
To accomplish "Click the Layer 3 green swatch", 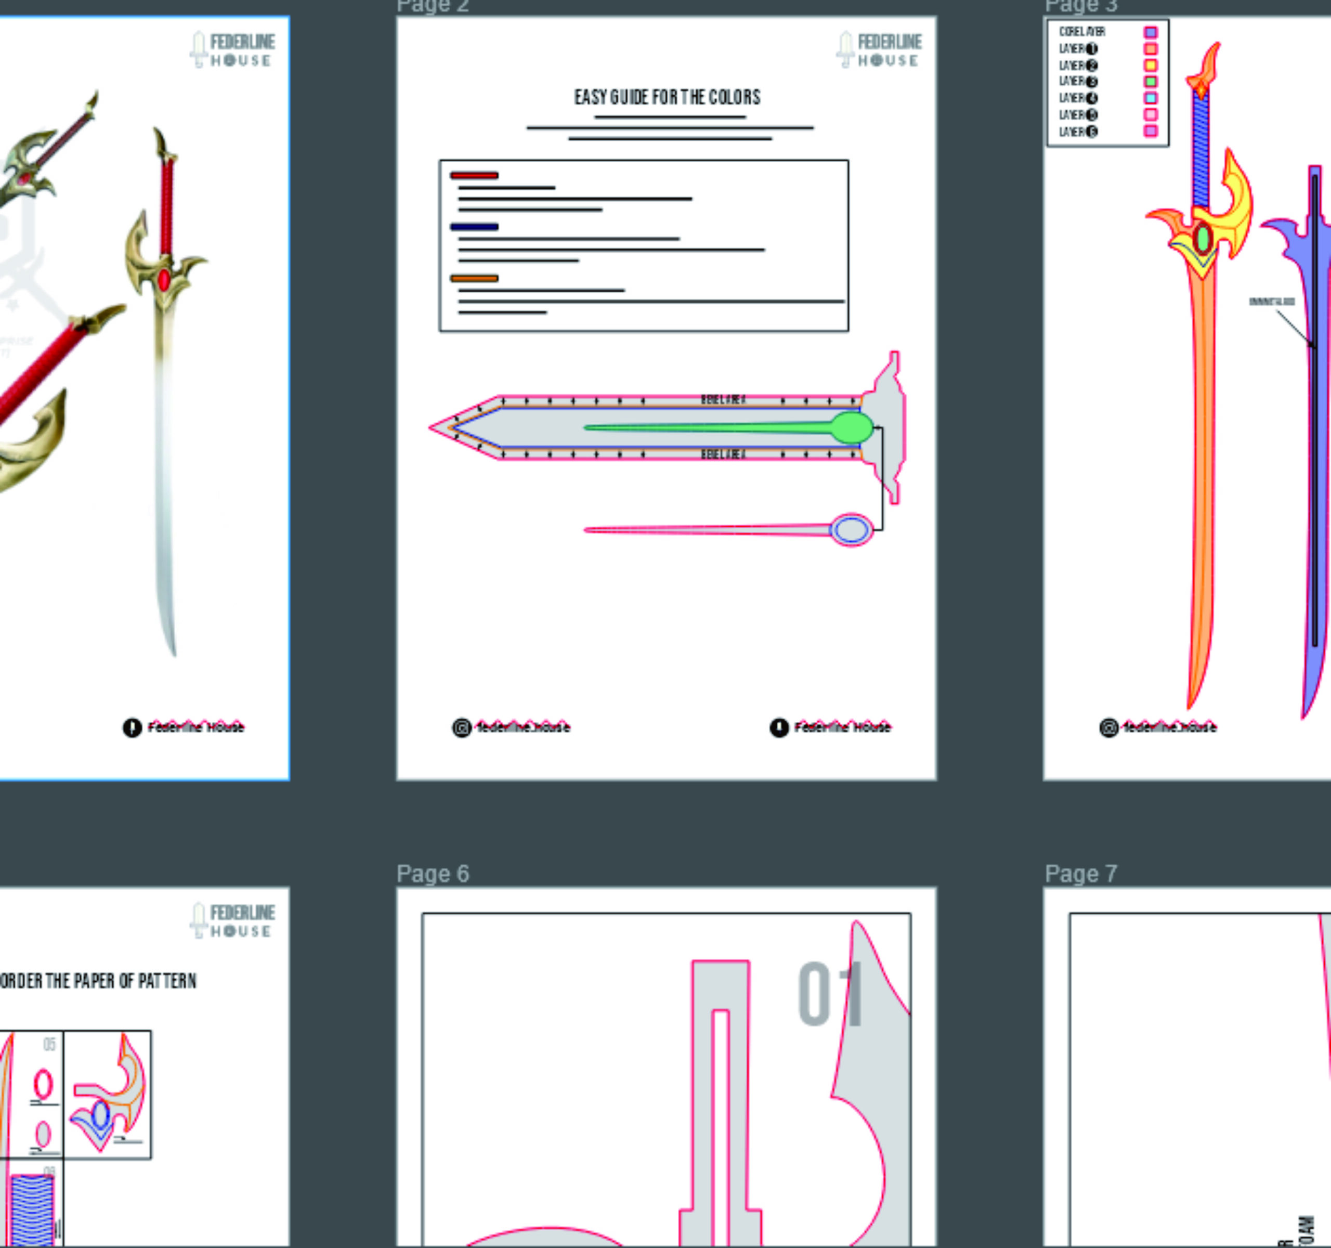I will [1150, 82].
